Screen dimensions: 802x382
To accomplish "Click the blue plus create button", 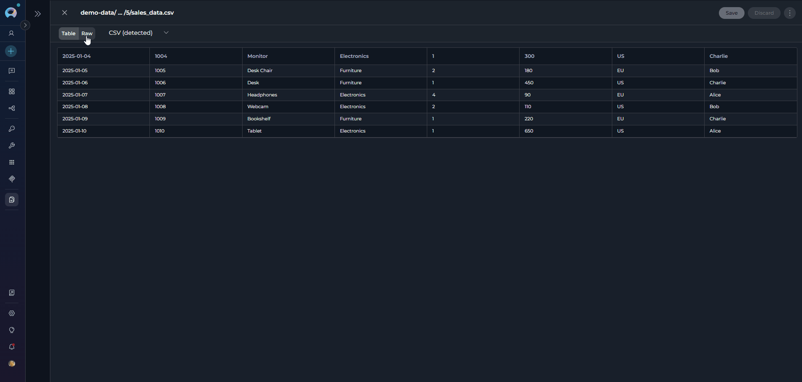I will click(x=11, y=51).
